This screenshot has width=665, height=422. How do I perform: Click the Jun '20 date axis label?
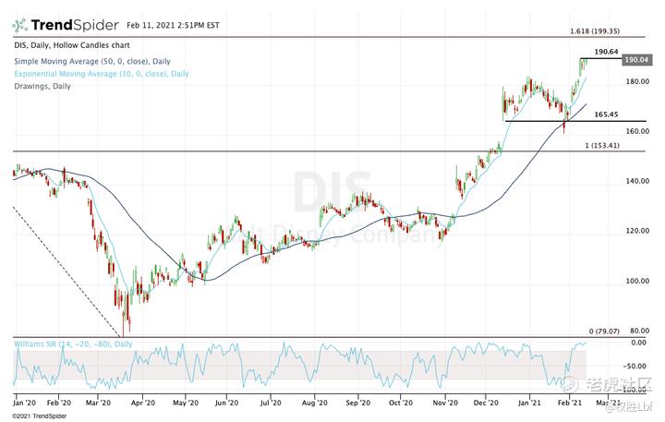coord(226,403)
